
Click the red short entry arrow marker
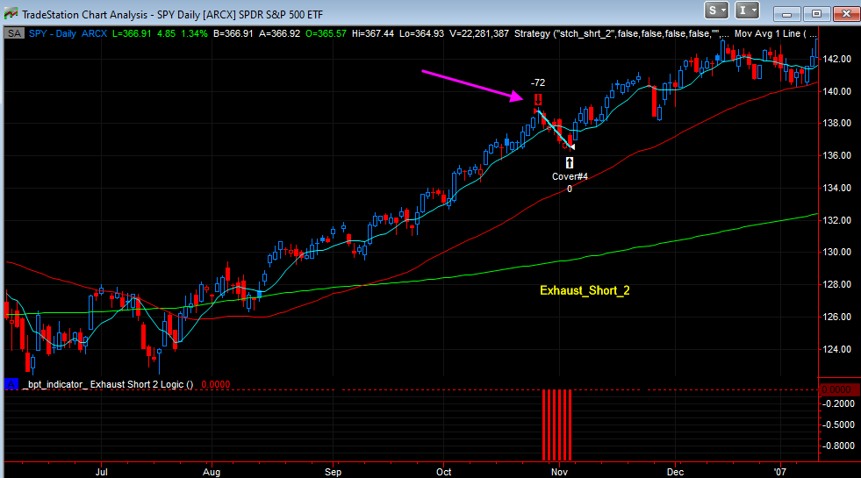coord(537,100)
